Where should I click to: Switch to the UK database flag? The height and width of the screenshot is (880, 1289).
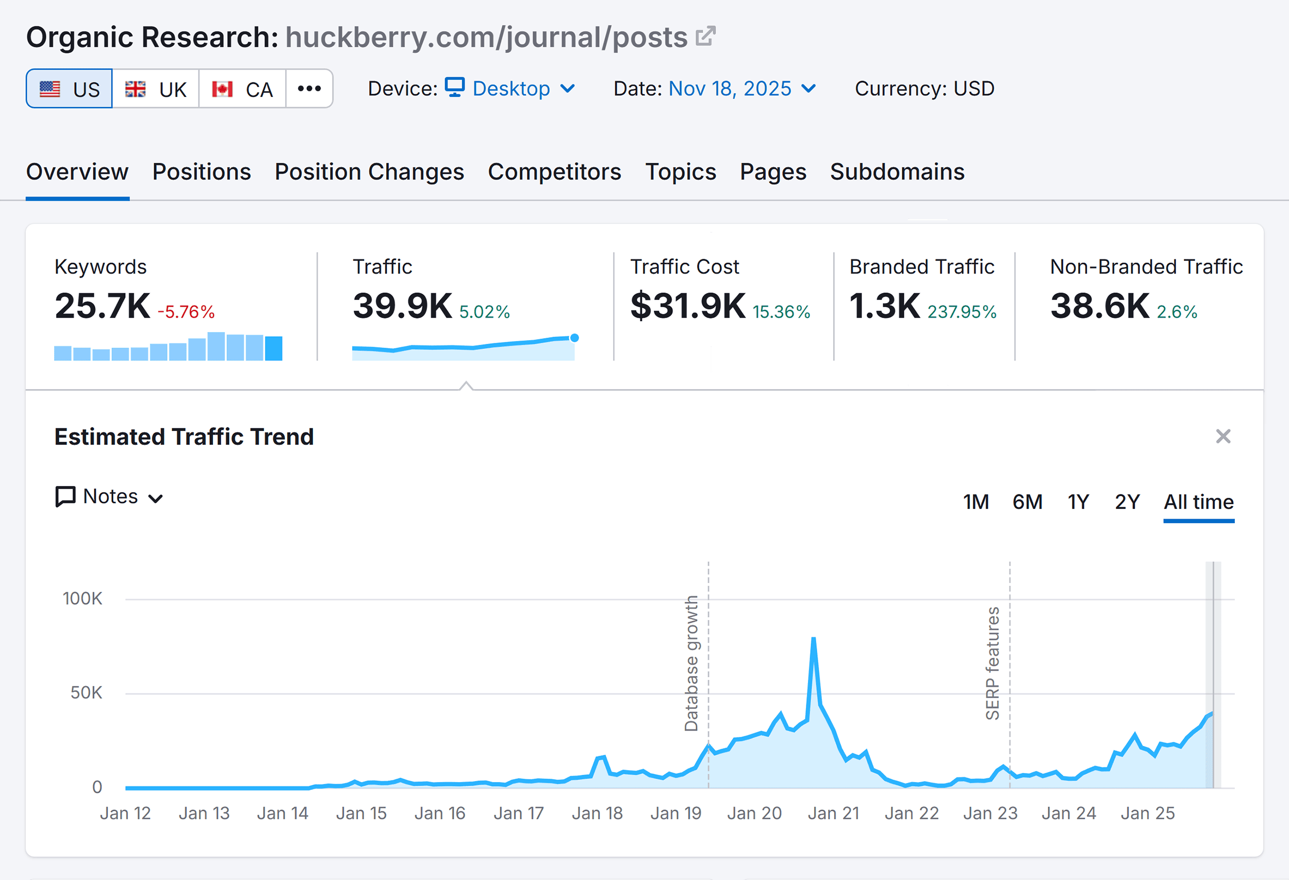coord(137,88)
